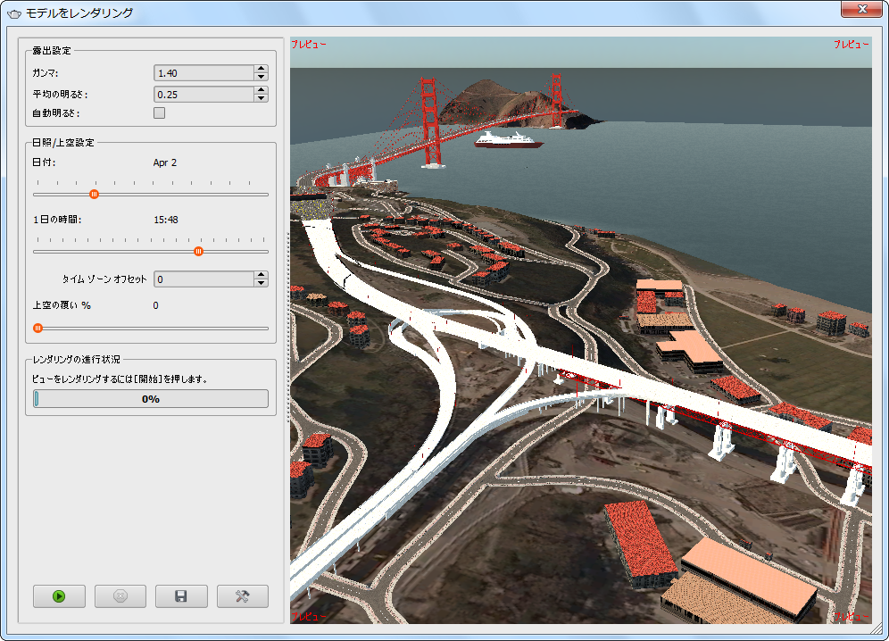889x641 pixels.
Task: Click the レンダリングの進行状況 group label
Action: (x=77, y=359)
